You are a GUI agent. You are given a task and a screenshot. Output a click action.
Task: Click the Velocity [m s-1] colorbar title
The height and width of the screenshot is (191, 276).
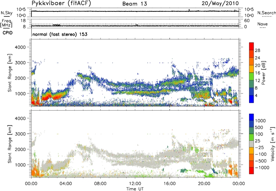(273, 144)
